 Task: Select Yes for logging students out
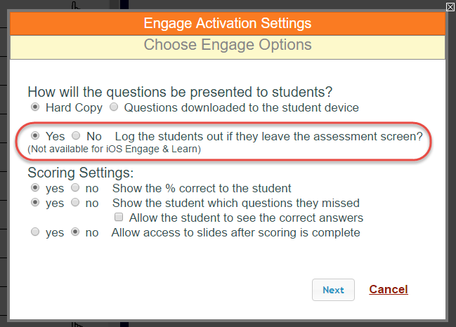(35, 135)
